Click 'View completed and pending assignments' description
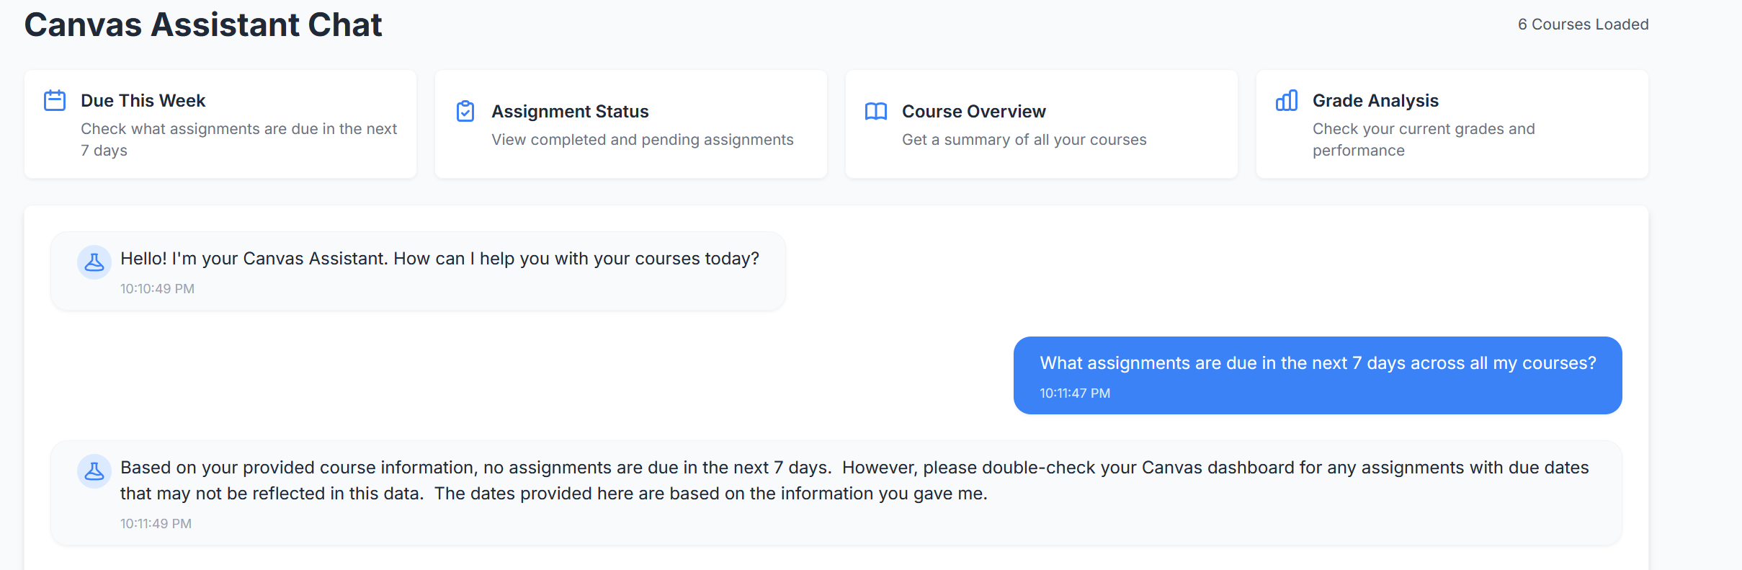Image resolution: width=1742 pixels, height=570 pixels. (x=643, y=140)
